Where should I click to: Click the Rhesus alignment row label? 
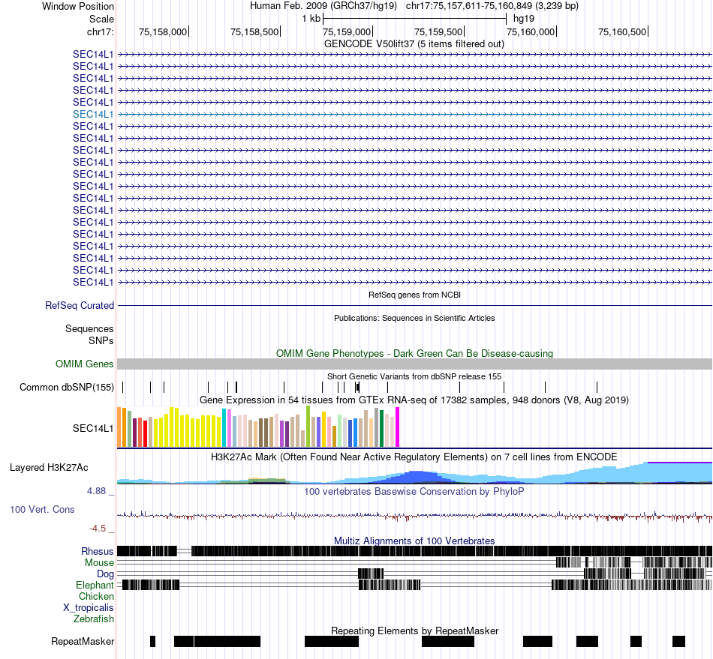click(x=98, y=551)
